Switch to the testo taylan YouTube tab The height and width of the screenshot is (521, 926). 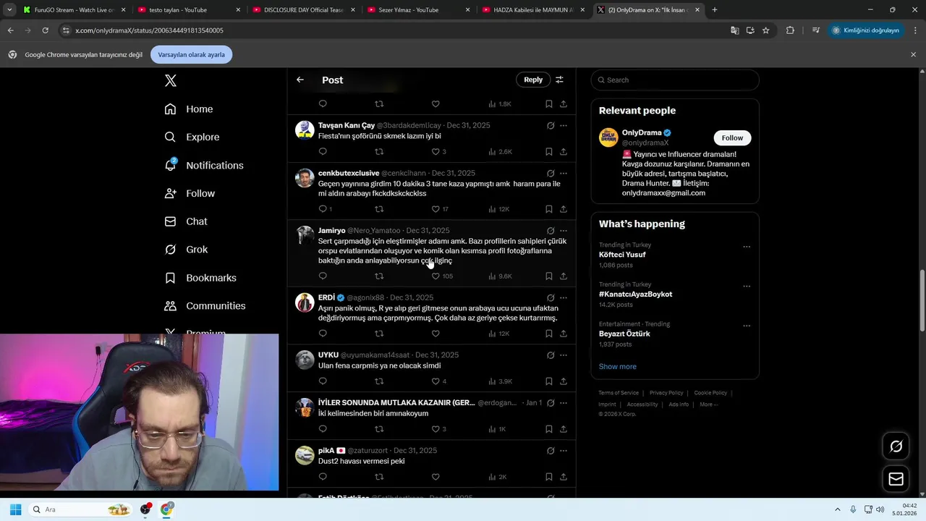click(x=186, y=10)
